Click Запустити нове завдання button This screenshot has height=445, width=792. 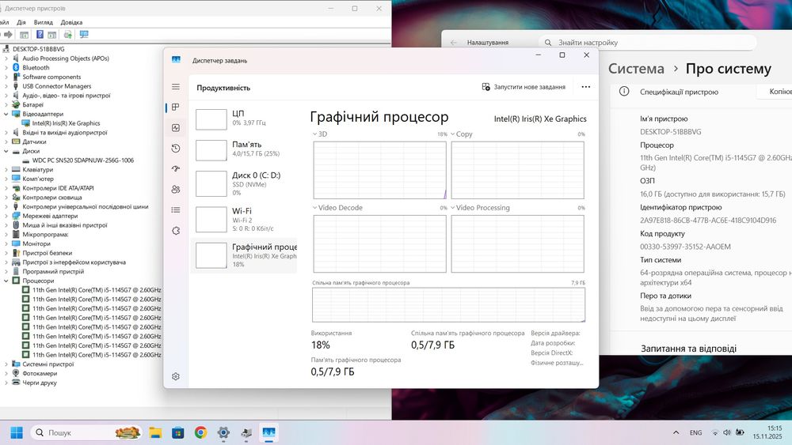click(x=524, y=87)
